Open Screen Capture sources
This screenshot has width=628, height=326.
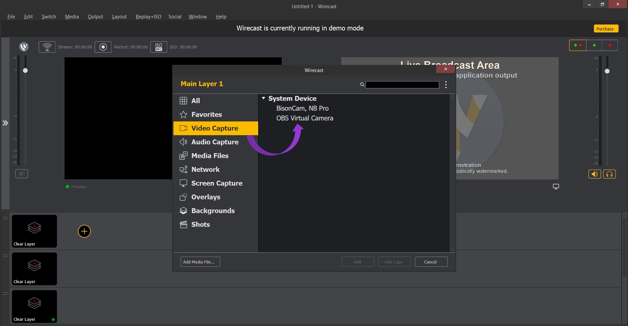[217, 183]
